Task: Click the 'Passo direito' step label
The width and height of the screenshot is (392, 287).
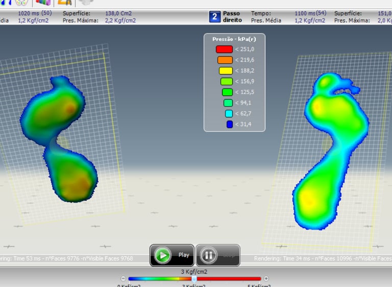Action: [232, 17]
